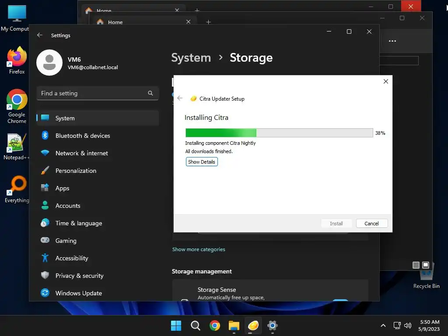
Task: Close the Citra Updater Setup dialog
Action: click(x=386, y=81)
